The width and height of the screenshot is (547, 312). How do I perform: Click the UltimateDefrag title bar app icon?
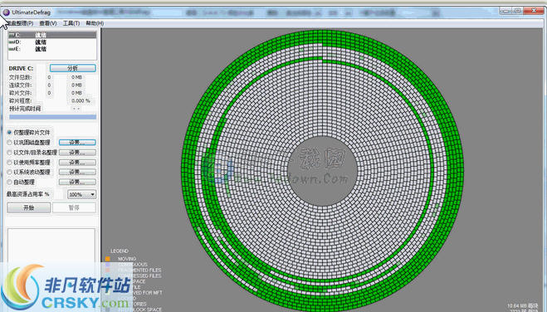6,12
